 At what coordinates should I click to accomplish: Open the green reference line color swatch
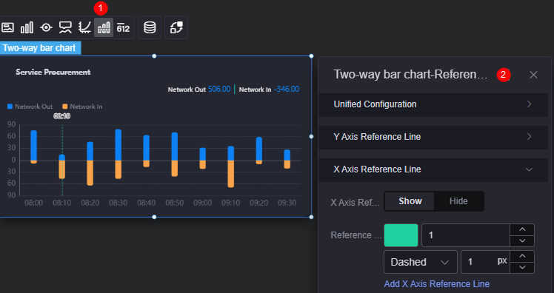[401, 235]
